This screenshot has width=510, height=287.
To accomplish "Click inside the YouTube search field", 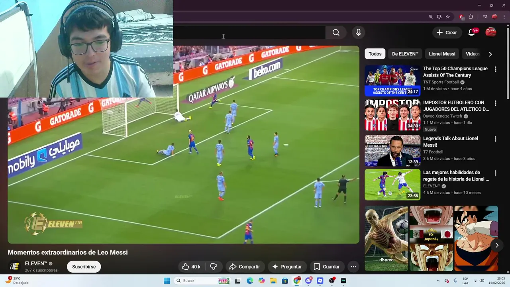I will (x=249, y=33).
